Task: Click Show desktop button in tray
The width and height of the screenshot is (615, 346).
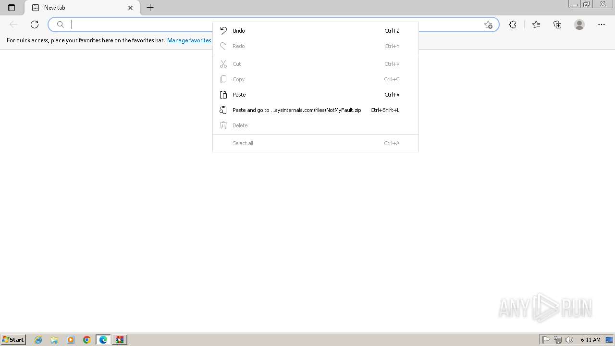Action: (x=609, y=340)
